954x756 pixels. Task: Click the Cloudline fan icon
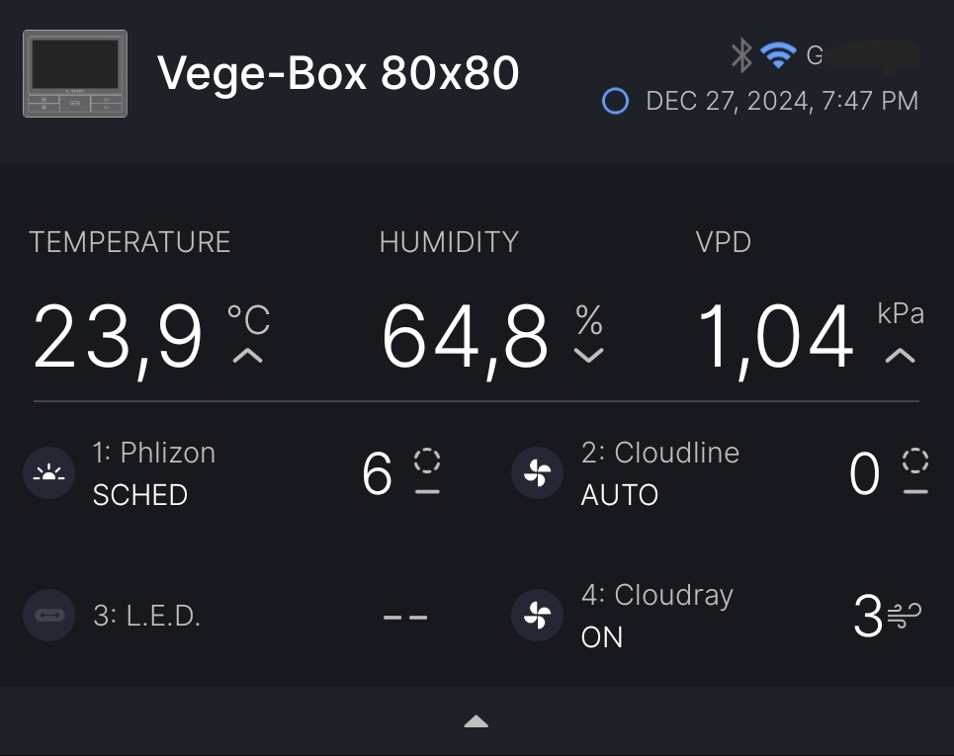click(537, 473)
